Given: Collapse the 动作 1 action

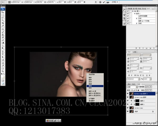Looking at the screenshot, I should 135,14.
